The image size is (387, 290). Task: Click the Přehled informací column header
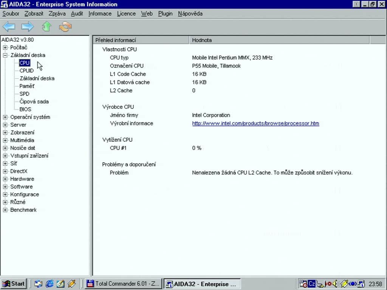click(141, 40)
